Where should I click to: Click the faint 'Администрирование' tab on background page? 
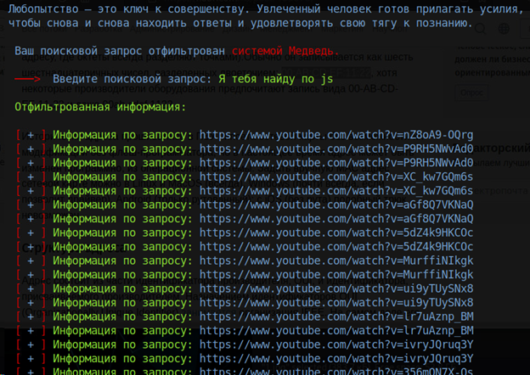tap(172, 29)
